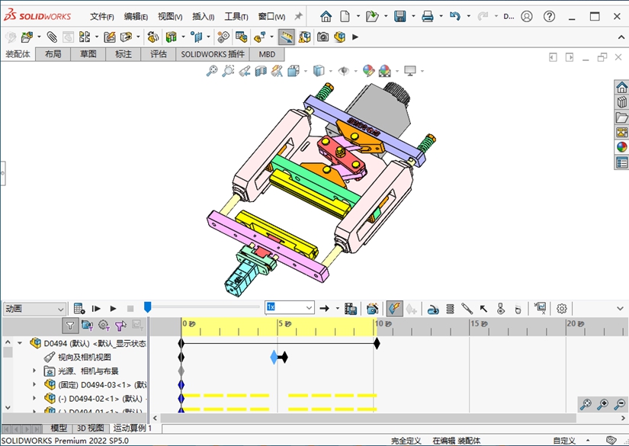Insert a Bill of Materials

click(241, 37)
